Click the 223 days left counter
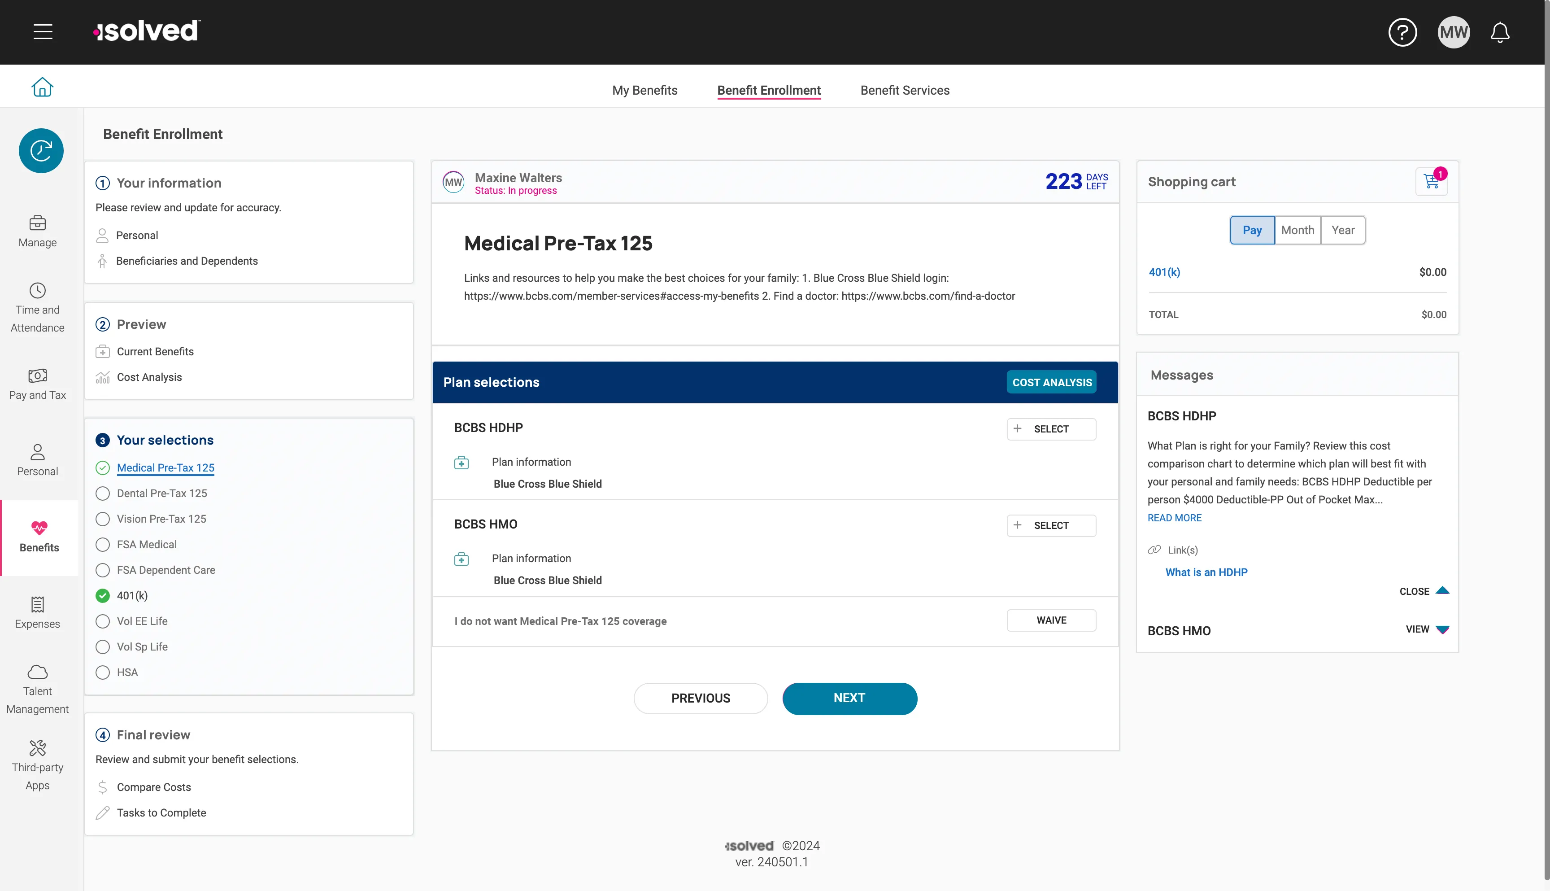The height and width of the screenshot is (891, 1550). click(1076, 181)
